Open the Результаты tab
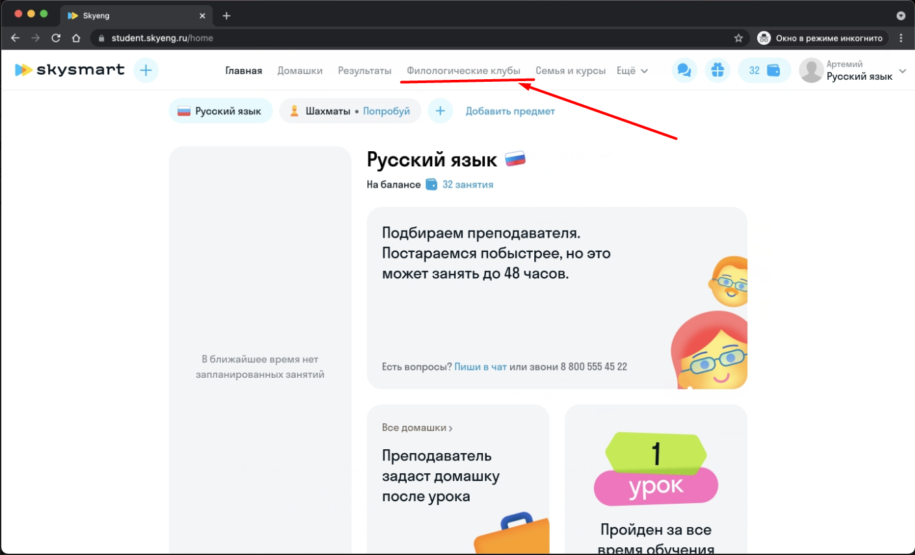Viewport: 915px width, 555px height. 365,71
